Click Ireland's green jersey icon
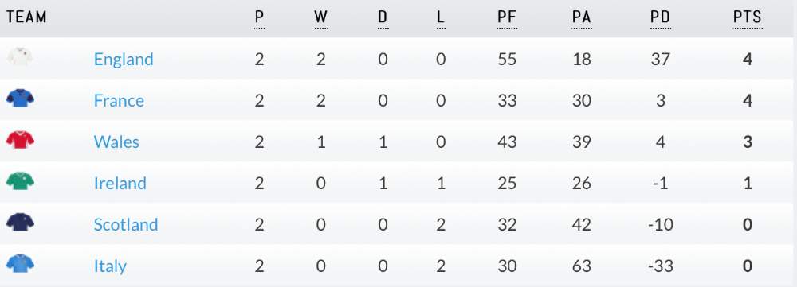The image size is (797, 287). coord(21,181)
